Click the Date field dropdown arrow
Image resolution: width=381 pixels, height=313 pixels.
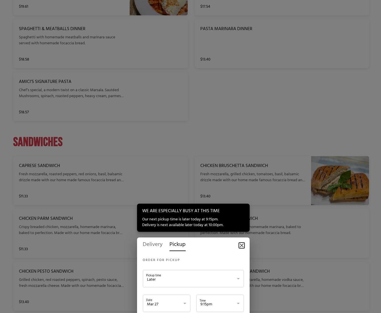point(185,303)
